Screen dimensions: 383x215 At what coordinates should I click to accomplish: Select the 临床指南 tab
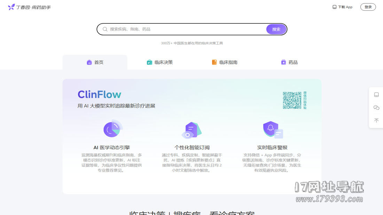[225, 62]
